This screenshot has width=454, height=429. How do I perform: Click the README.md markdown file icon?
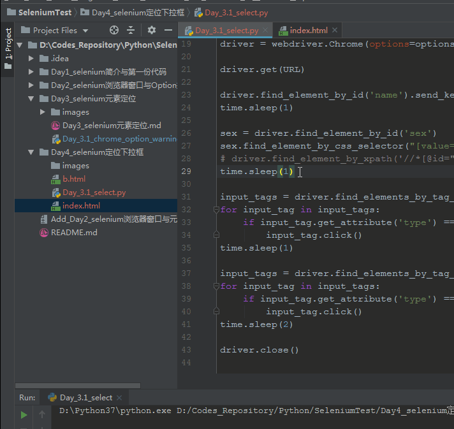point(44,233)
